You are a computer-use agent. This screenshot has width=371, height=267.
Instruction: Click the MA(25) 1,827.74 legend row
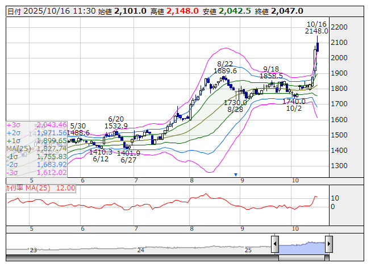37,149
